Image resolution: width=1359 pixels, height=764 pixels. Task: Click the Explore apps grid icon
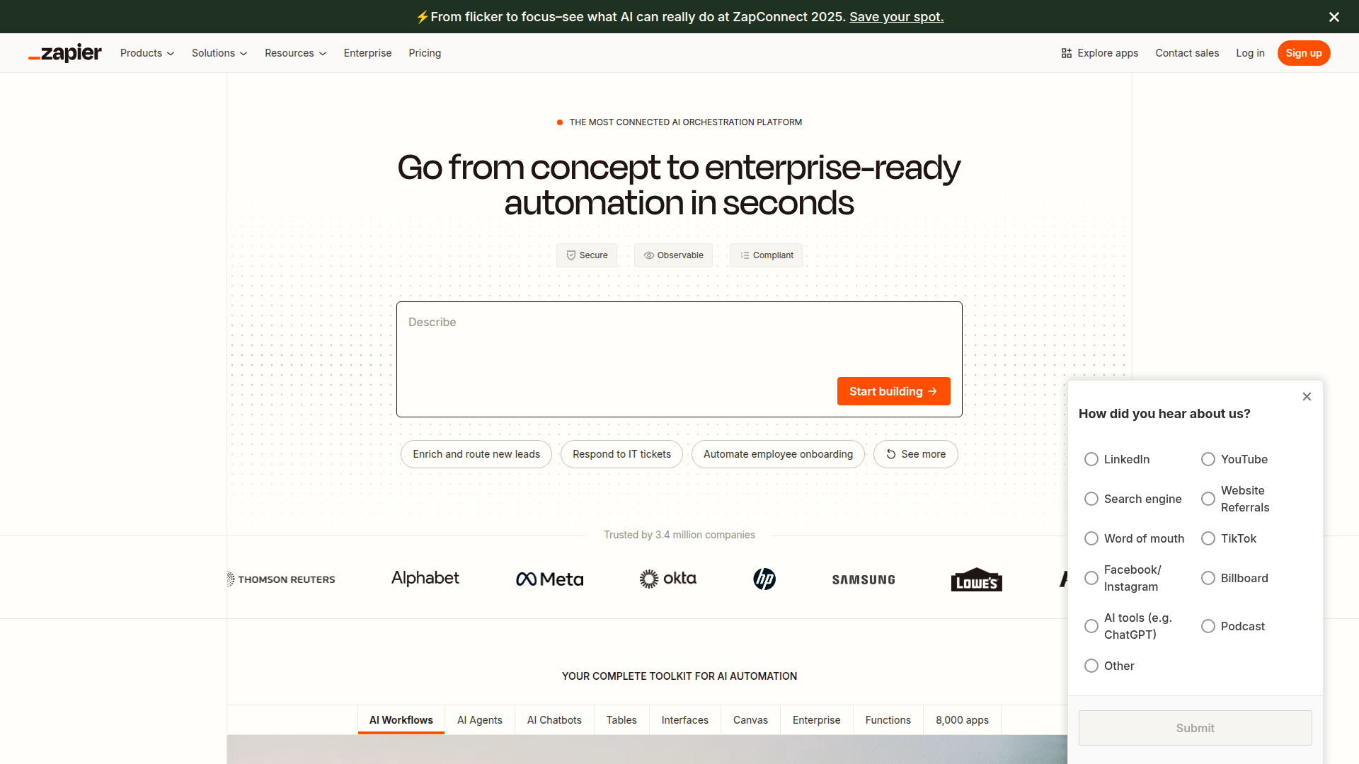point(1066,53)
